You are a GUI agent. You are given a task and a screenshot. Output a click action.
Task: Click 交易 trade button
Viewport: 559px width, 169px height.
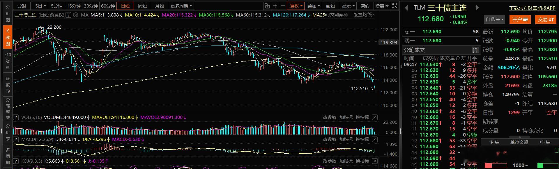click(546, 19)
